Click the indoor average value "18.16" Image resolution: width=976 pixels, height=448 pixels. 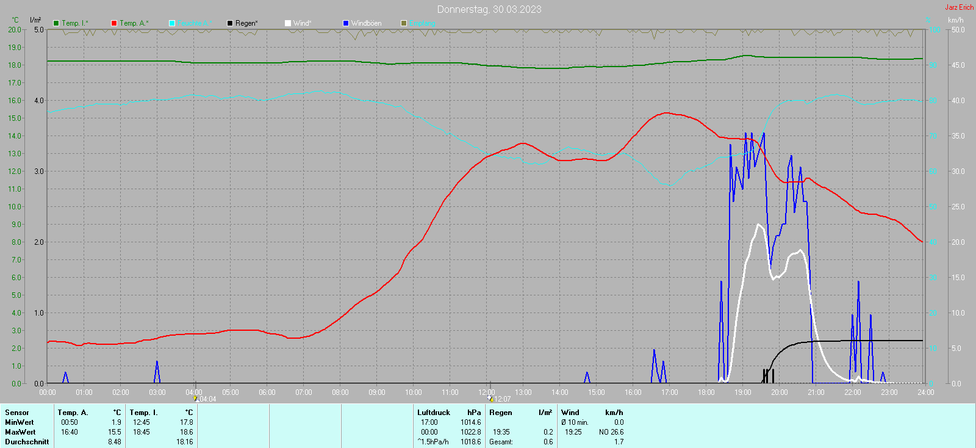(185, 442)
